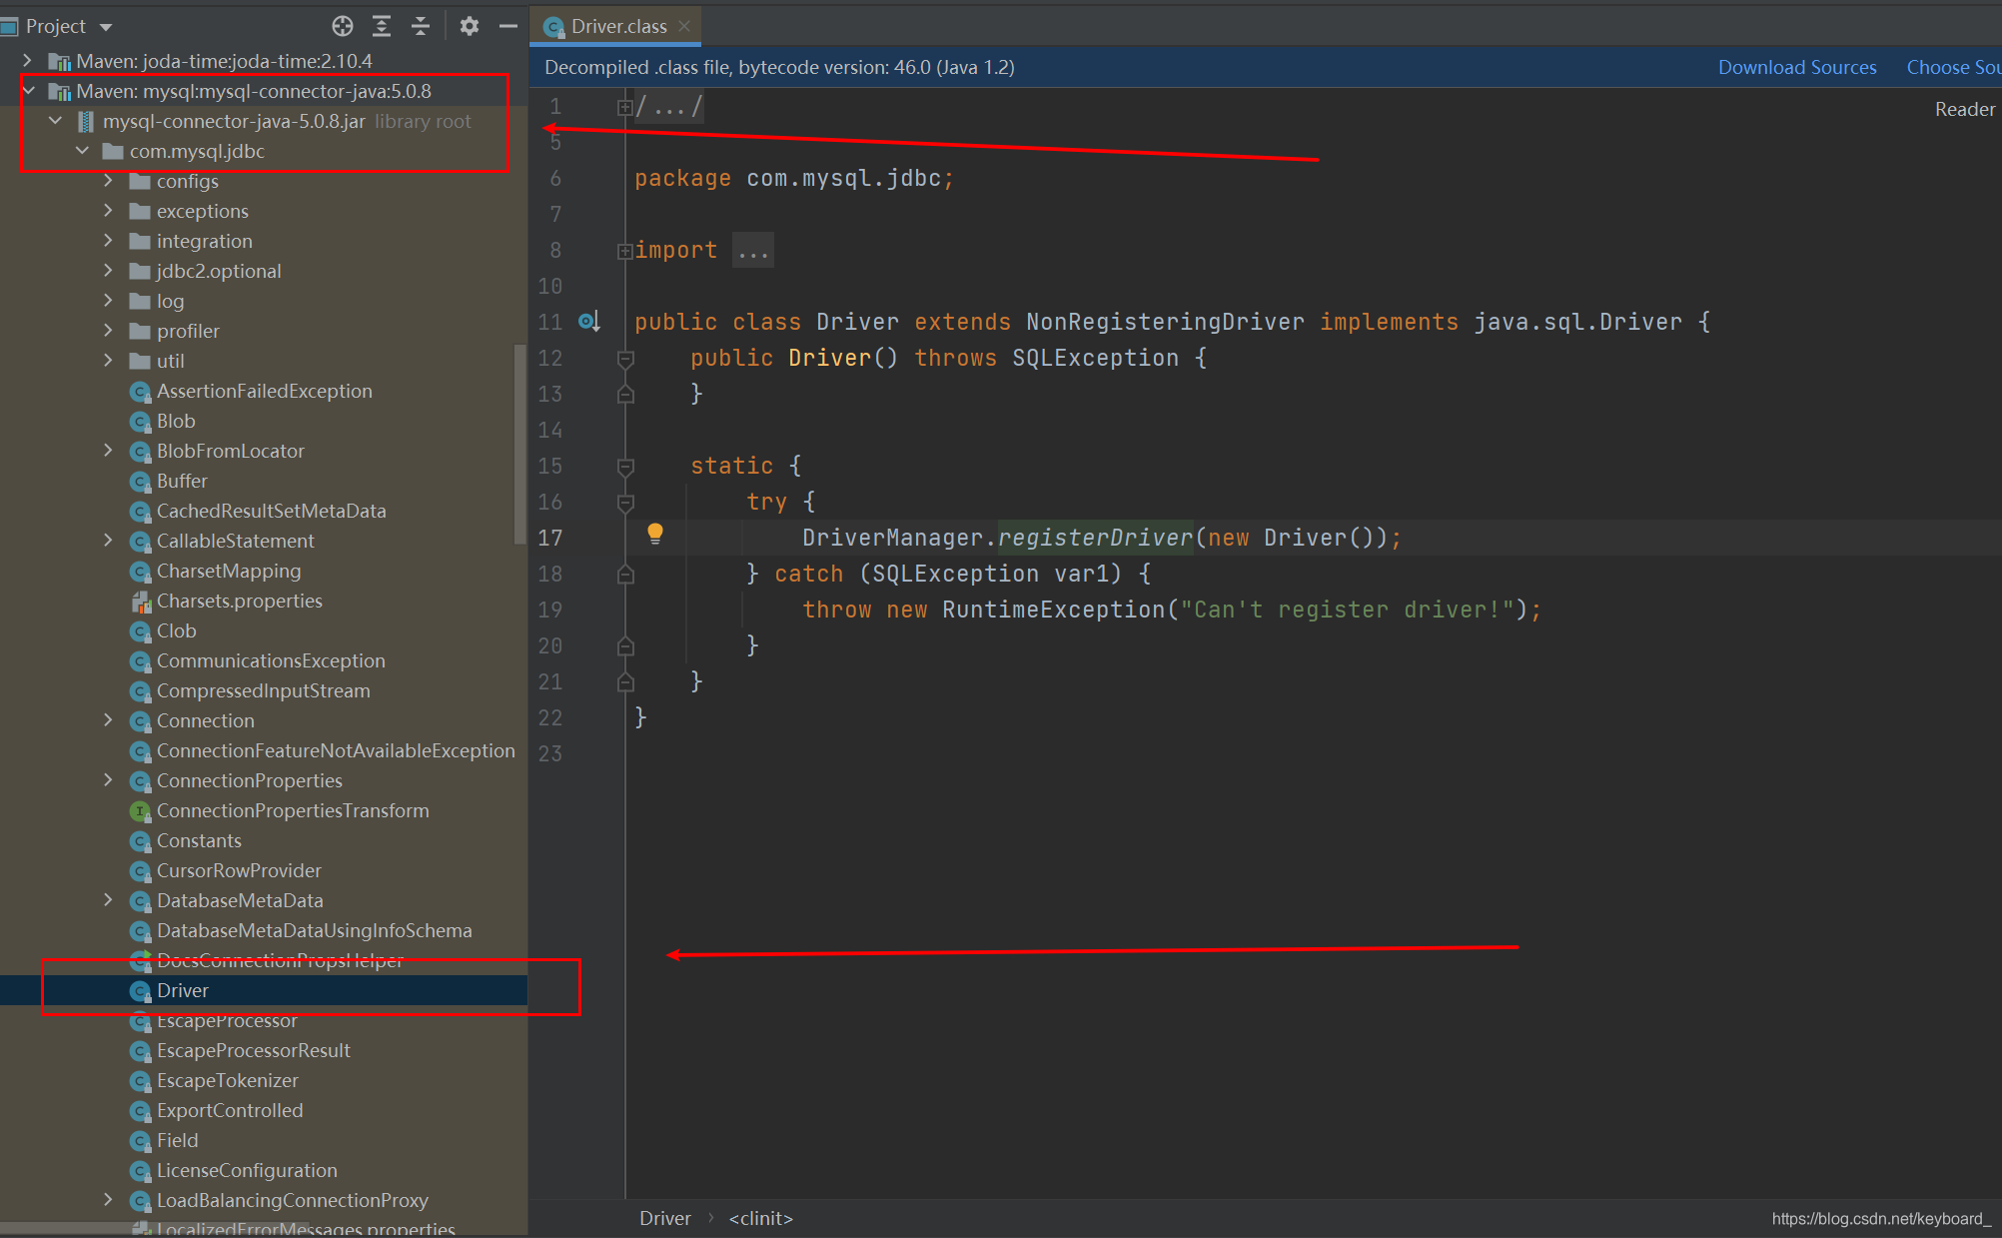The width and height of the screenshot is (2002, 1238).
Task: Click the CursorRowProvider class icon
Action: tap(141, 871)
